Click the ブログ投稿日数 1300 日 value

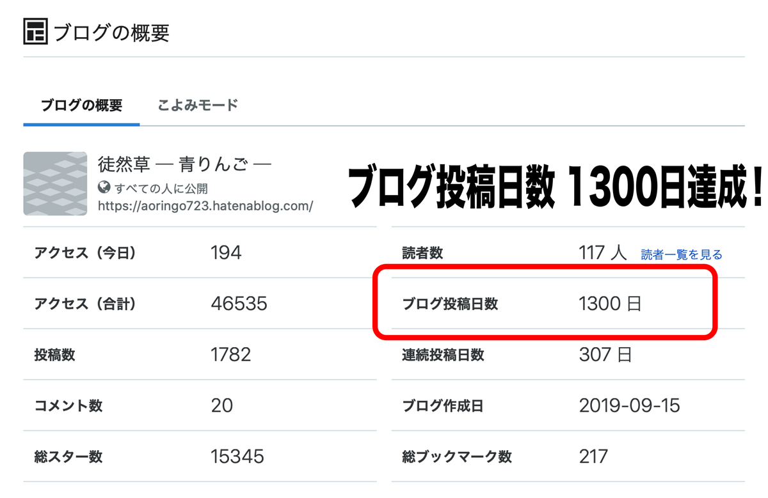pyautogui.click(x=610, y=304)
